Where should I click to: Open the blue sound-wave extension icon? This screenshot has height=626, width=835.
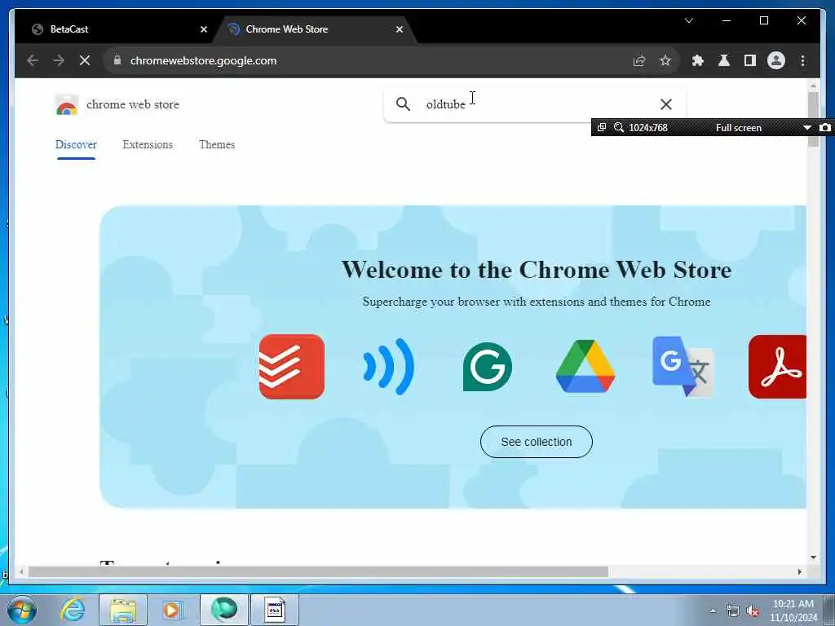tap(388, 367)
